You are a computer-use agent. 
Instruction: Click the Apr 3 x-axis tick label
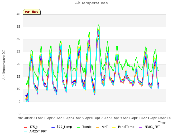[61, 118]
